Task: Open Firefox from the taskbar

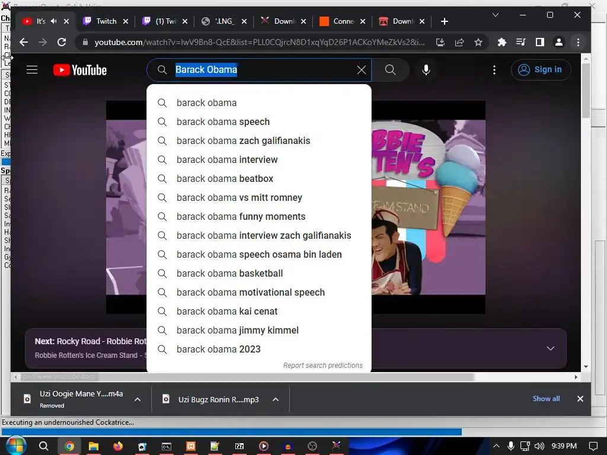Action: (x=118, y=446)
